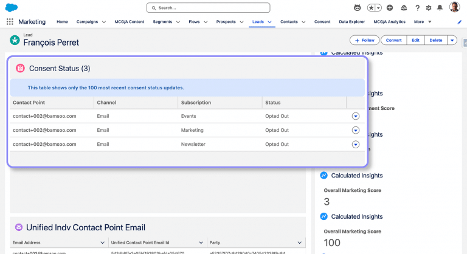This screenshot has height=254, width=467.
Task: Open the MCG/A Content tab
Action: (x=130, y=22)
